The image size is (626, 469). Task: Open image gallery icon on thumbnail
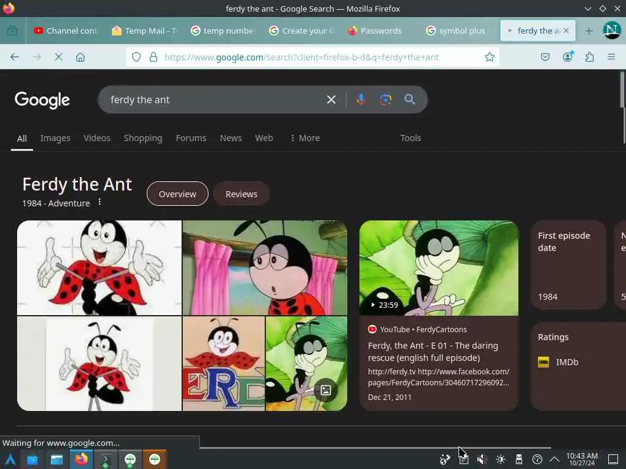326,390
